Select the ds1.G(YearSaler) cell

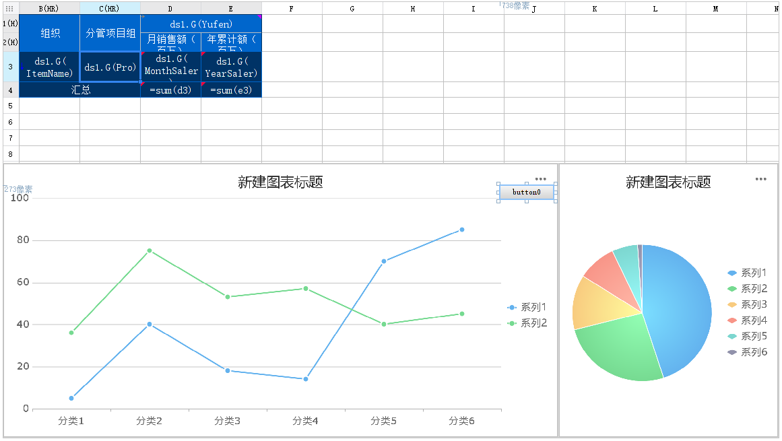coord(232,67)
